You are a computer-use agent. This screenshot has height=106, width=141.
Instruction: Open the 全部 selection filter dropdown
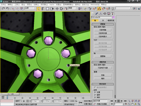[x=31, y=8]
